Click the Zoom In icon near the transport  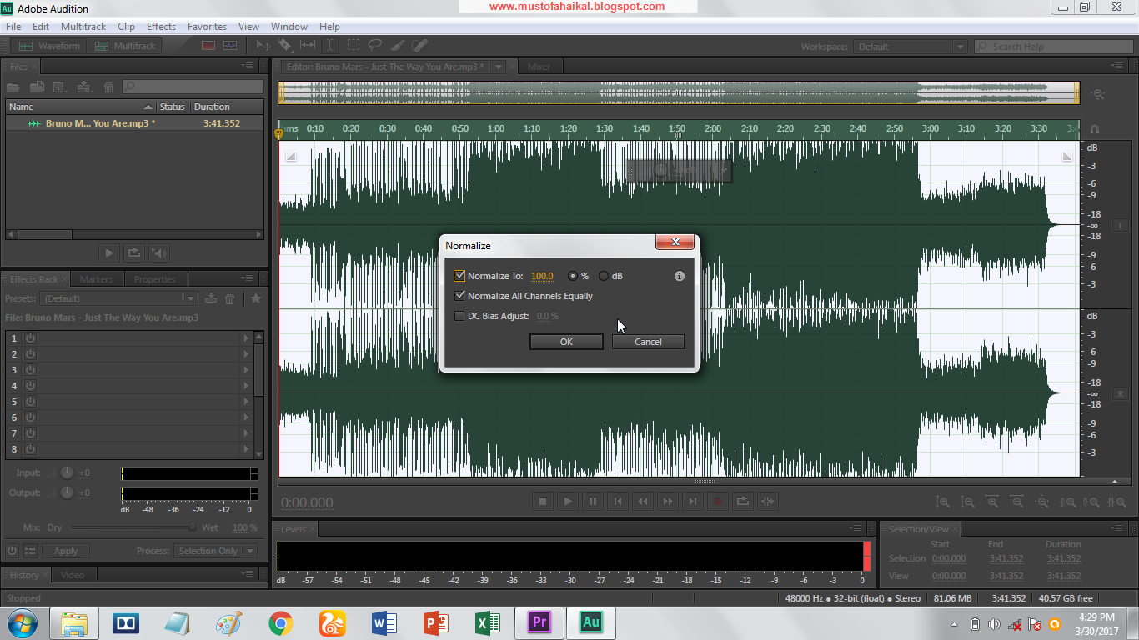point(943,502)
